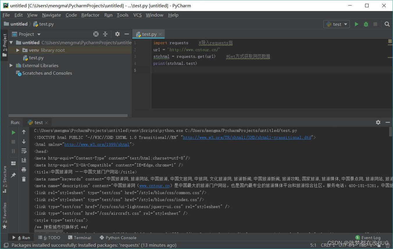Expand External Libraries in the project tree

[11, 65]
